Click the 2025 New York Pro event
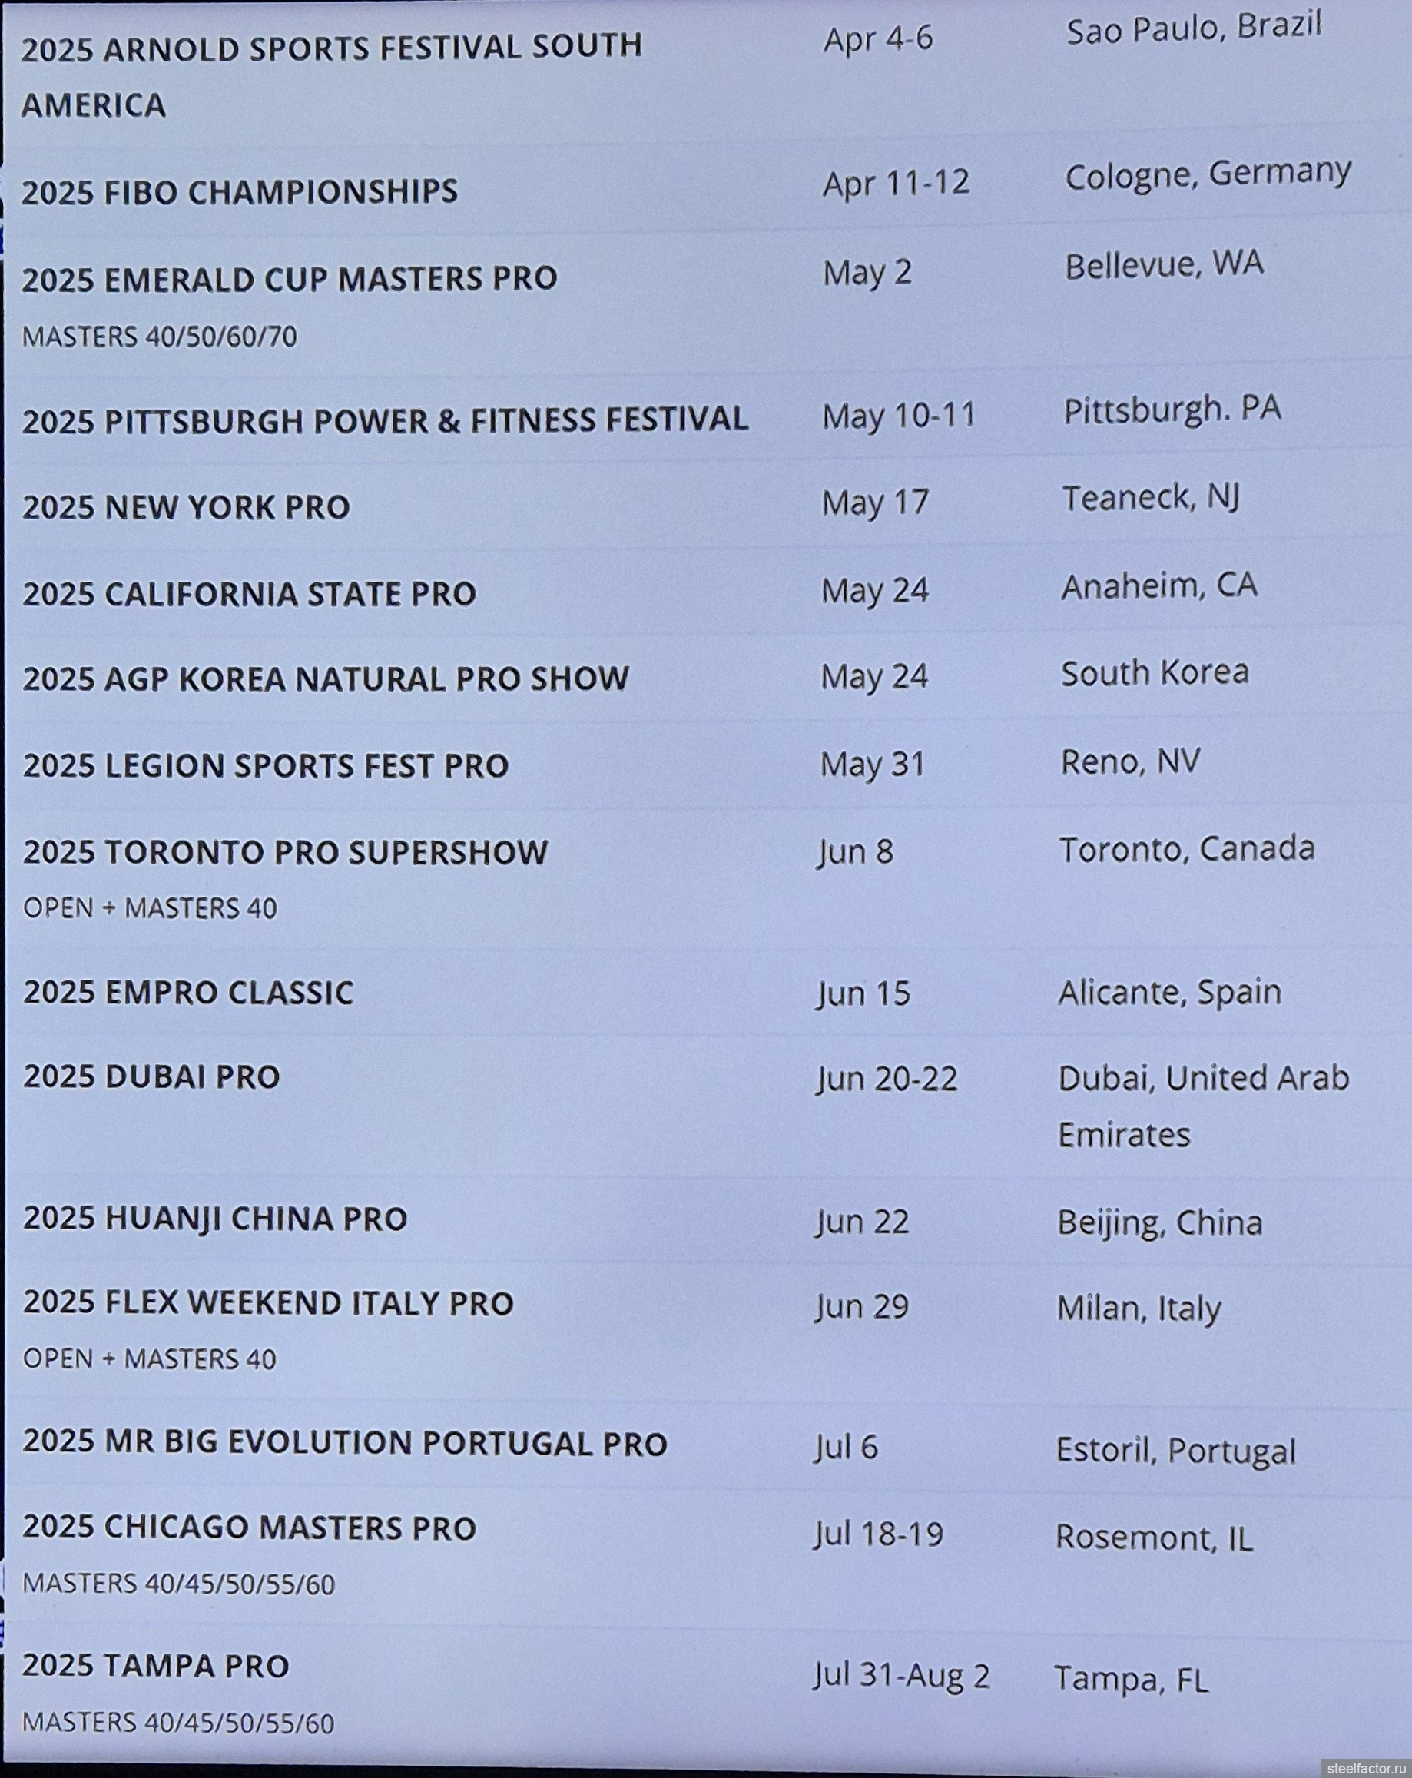 tap(186, 507)
